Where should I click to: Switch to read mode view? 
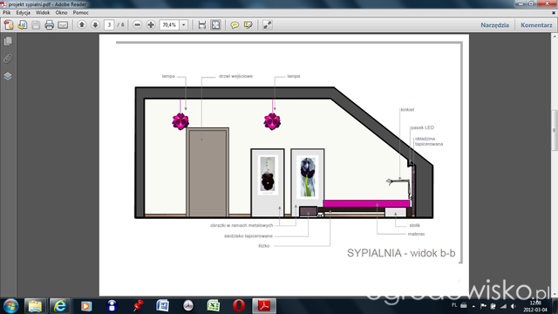tap(268, 25)
